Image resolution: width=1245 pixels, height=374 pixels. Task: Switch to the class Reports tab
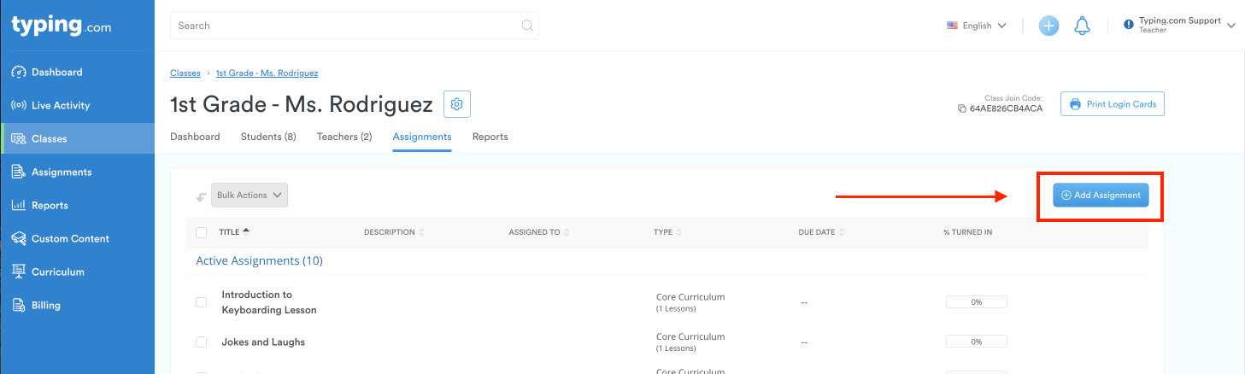point(490,137)
